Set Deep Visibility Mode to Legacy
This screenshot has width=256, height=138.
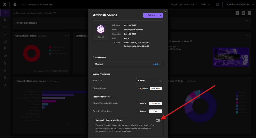[143, 103]
